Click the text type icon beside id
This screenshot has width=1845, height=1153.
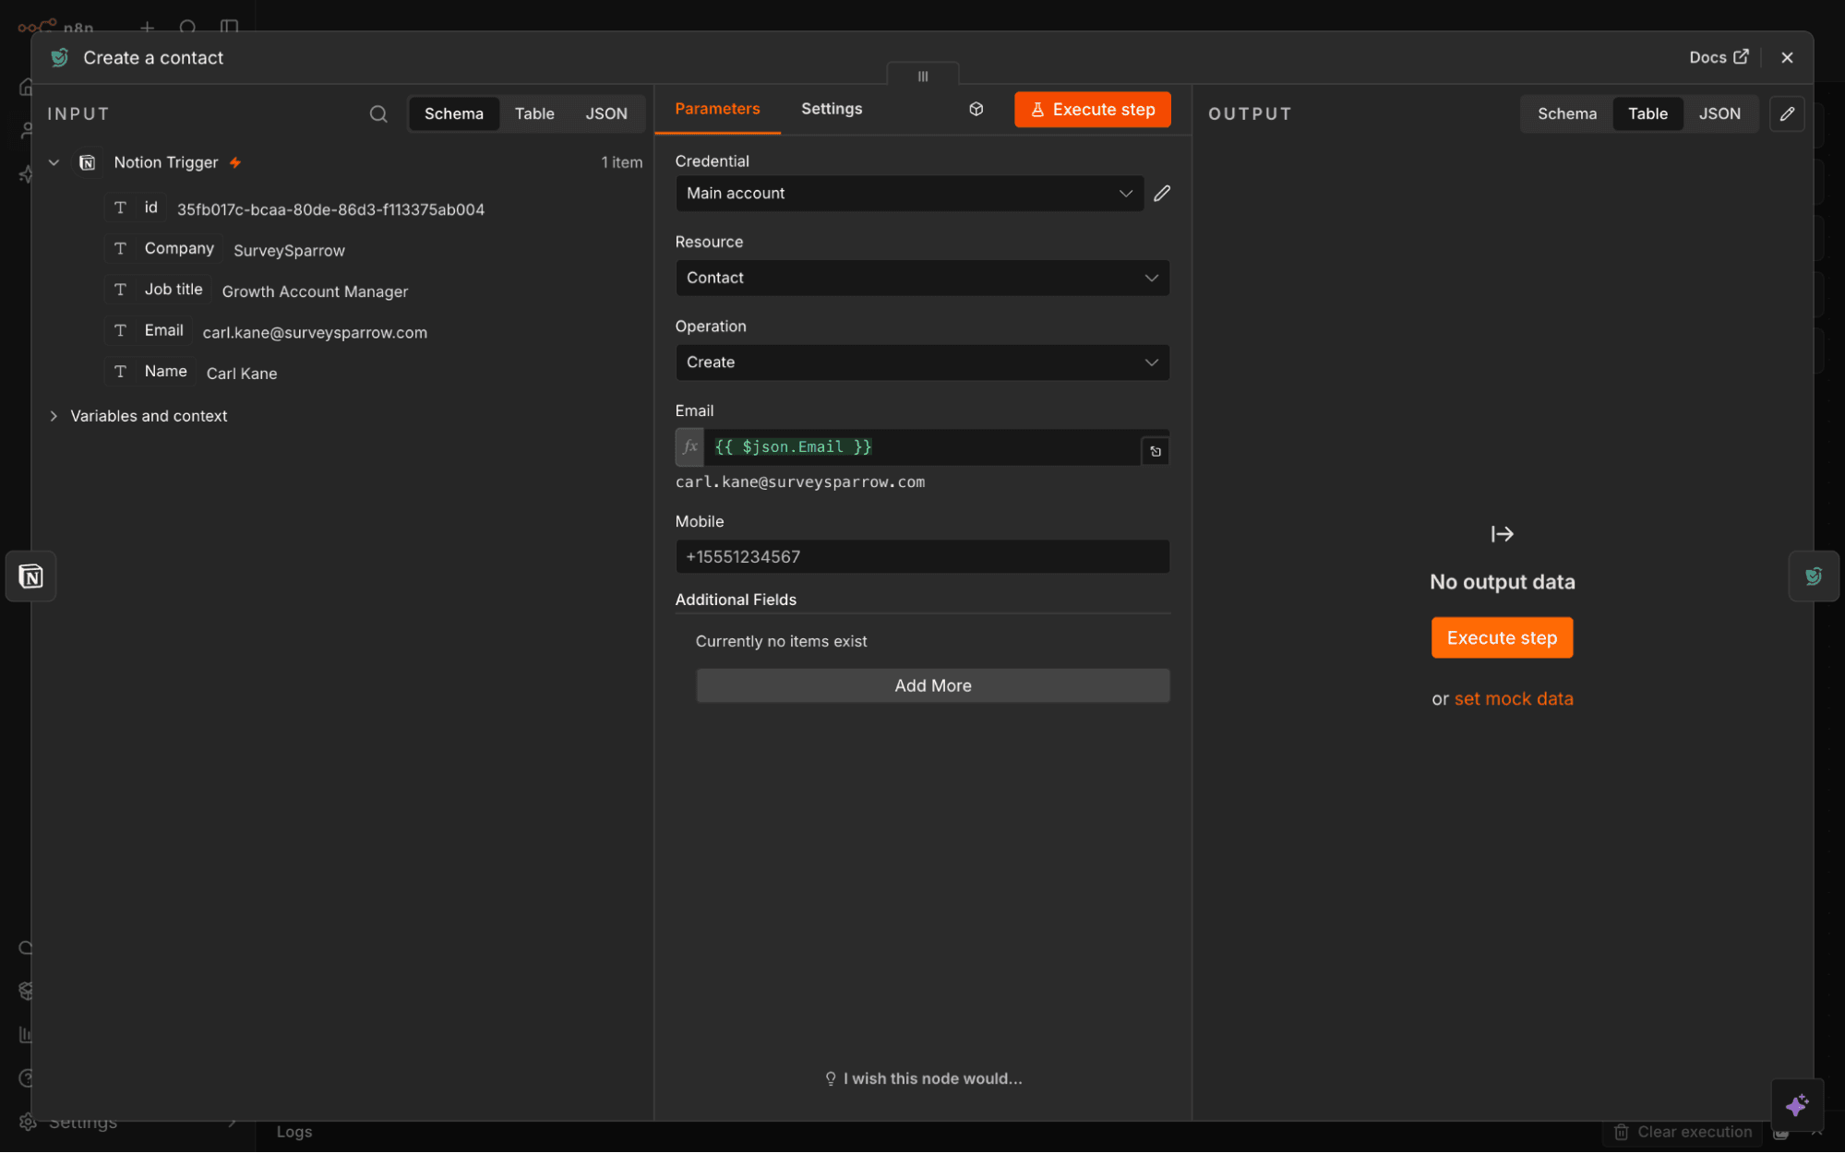click(x=120, y=208)
